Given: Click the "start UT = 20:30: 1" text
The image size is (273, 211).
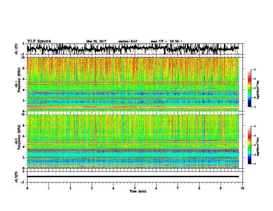Looking at the screenshot, I should coord(166,41).
